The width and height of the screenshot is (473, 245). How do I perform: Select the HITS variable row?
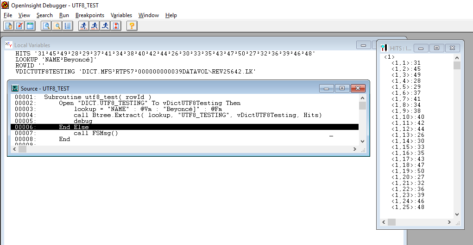coord(165,54)
